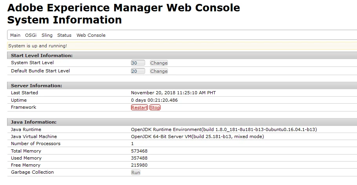This screenshot has width=357, height=185.
Task: Open the OSGi menu
Action: pos(31,35)
